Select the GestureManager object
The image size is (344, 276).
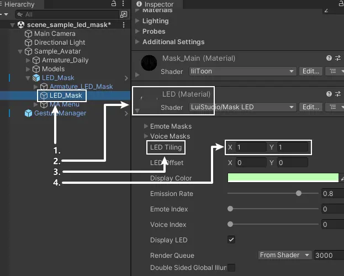pos(60,113)
